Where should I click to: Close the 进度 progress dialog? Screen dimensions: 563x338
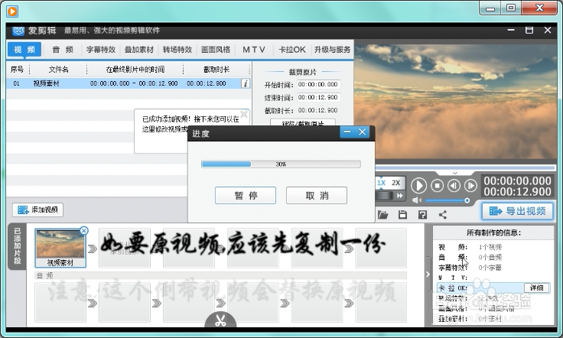click(363, 132)
